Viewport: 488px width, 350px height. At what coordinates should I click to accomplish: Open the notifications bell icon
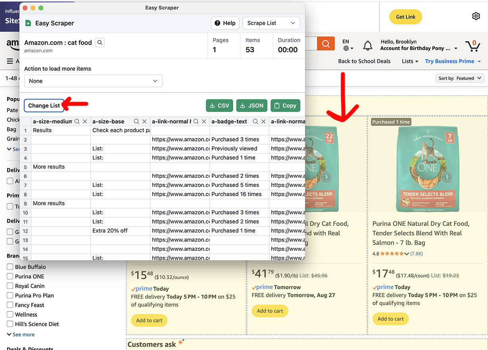pos(368,45)
